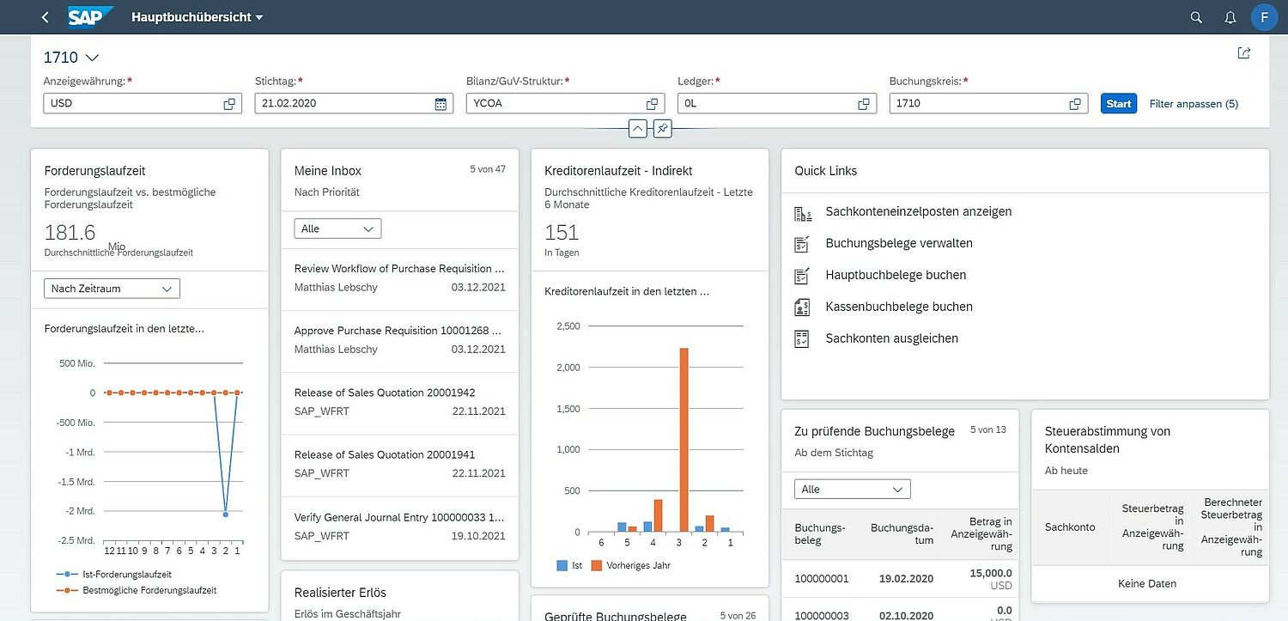Open calendar picker for Stichtag
Image resolution: width=1288 pixels, height=621 pixels.
(440, 104)
